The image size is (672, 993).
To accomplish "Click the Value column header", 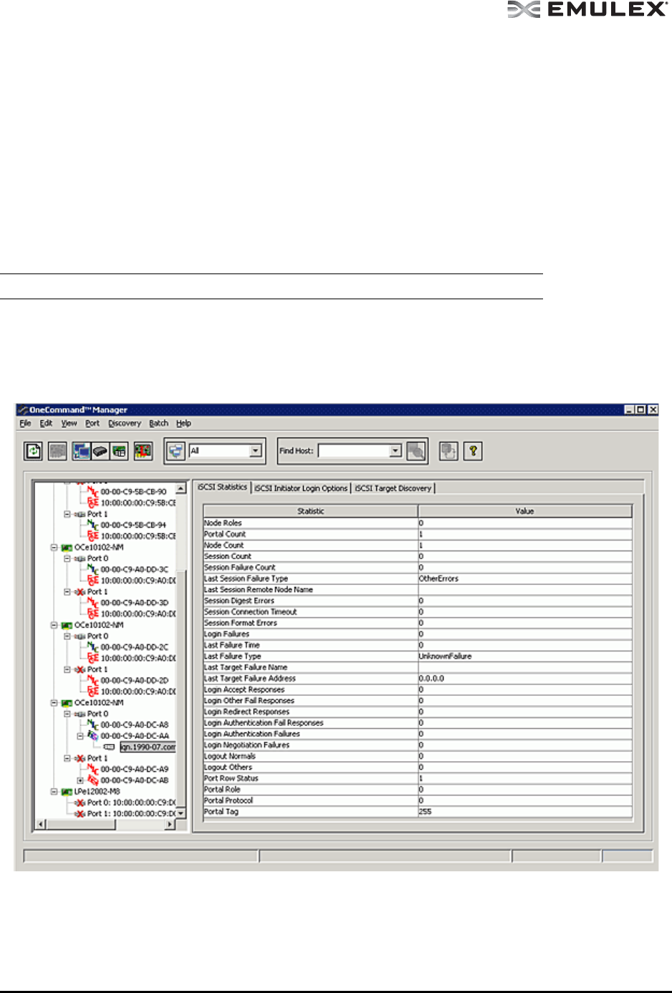I will pos(525,511).
